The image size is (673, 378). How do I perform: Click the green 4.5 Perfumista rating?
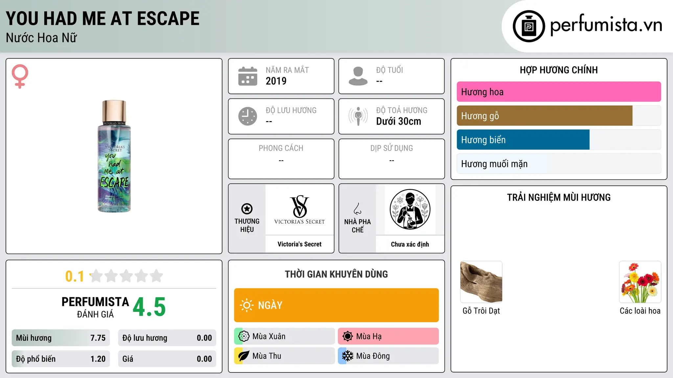149,307
